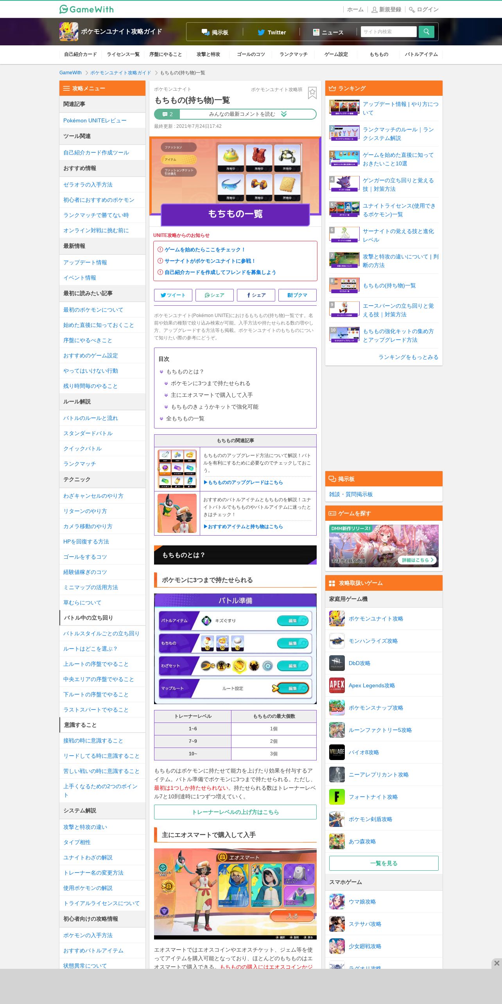Screen dimensions: 502x1004
Task: Click the 新規登録 link
Action: (387, 9)
